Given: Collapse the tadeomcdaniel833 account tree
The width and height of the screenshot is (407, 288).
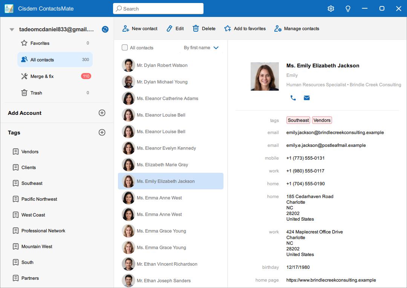Looking at the screenshot, I should 12,29.
